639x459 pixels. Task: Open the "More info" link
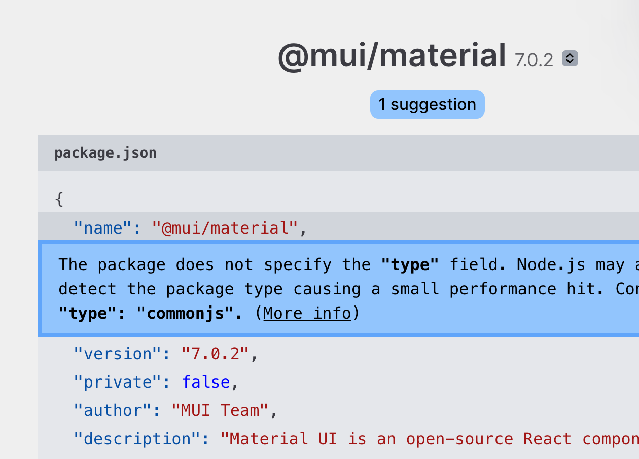pyautogui.click(x=307, y=314)
